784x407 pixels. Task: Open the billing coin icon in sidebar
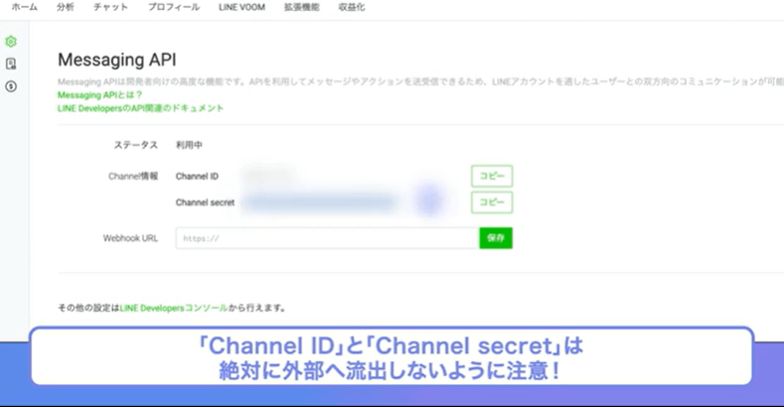(x=11, y=86)
